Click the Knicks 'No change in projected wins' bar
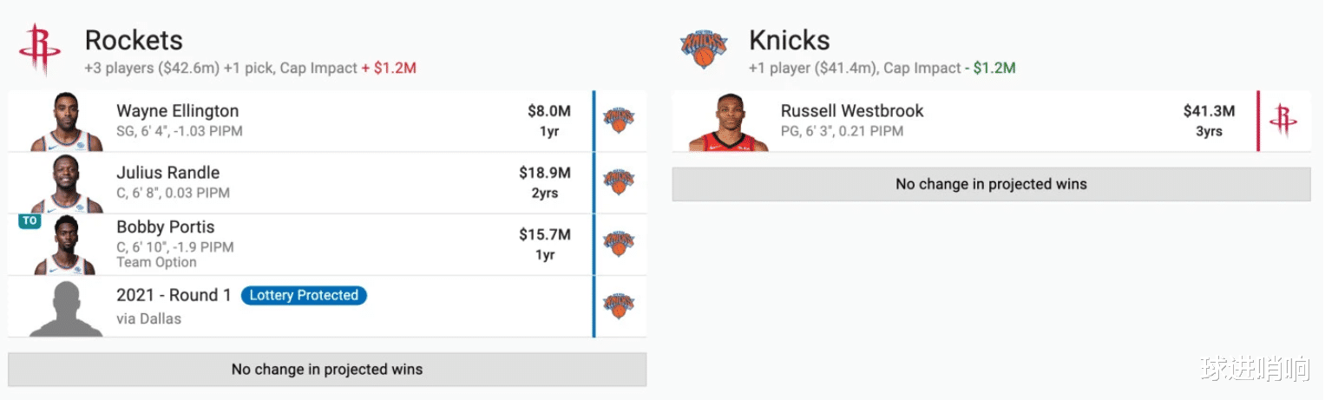 (x=991, y=184)
